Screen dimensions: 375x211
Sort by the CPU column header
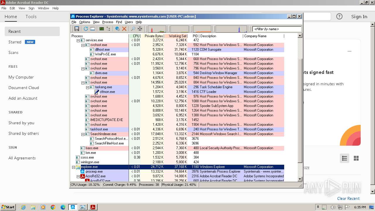(135, 36)
